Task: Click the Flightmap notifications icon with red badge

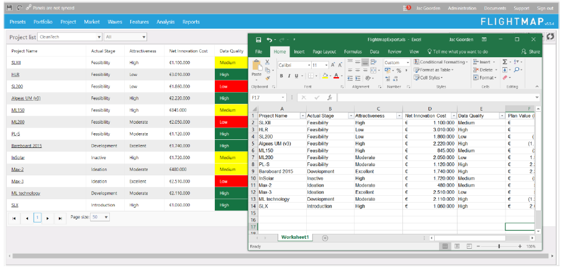Action: coord(407,8)
